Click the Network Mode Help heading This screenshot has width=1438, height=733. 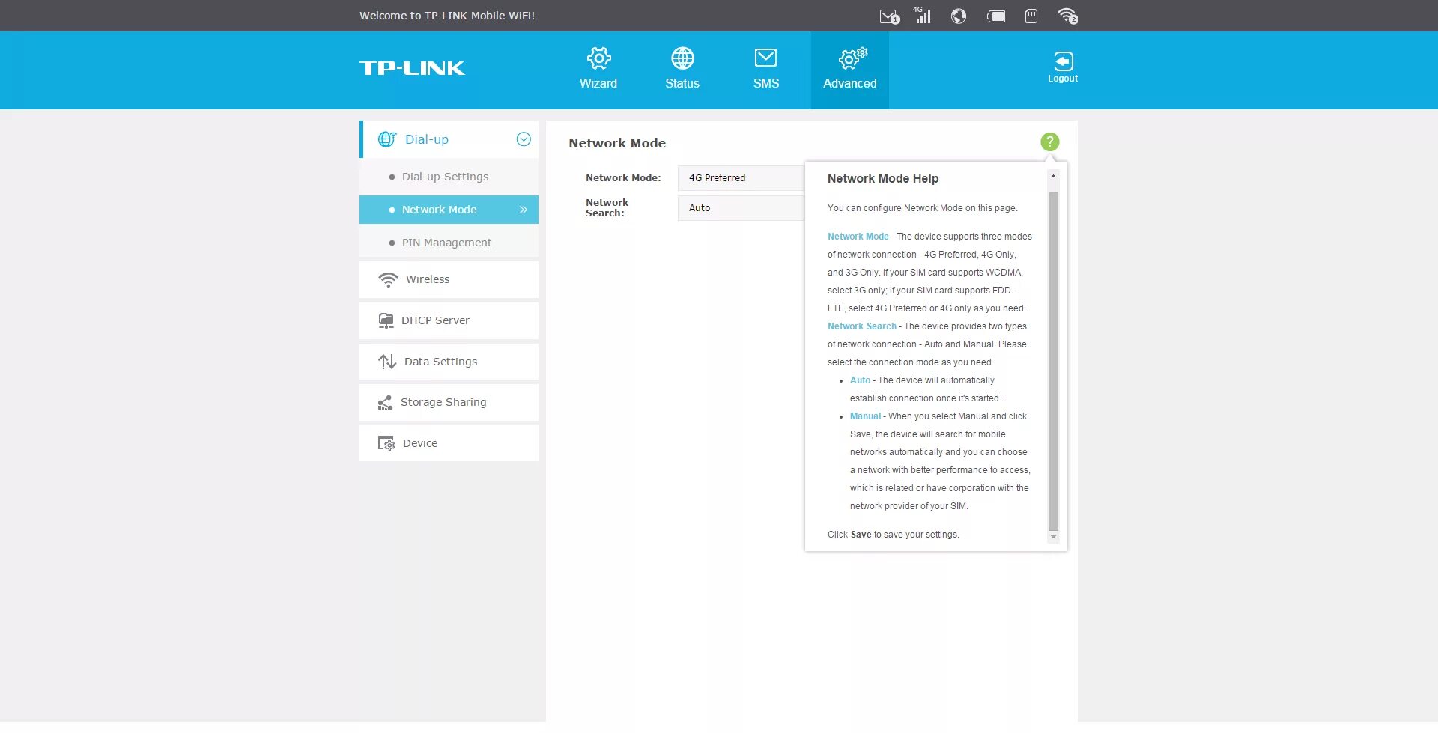(x=883, y=178)
